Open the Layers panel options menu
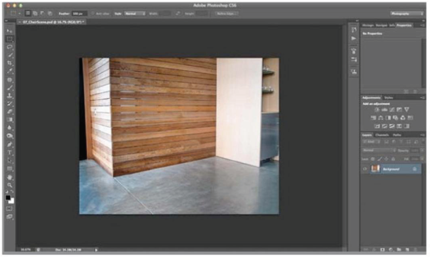The image size is (430, 257). [x=422, y=135]
